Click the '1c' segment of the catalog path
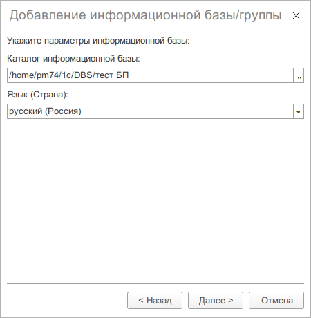This screenshot has height=318, width=311. pyautogui.click(x=66, y=75)
